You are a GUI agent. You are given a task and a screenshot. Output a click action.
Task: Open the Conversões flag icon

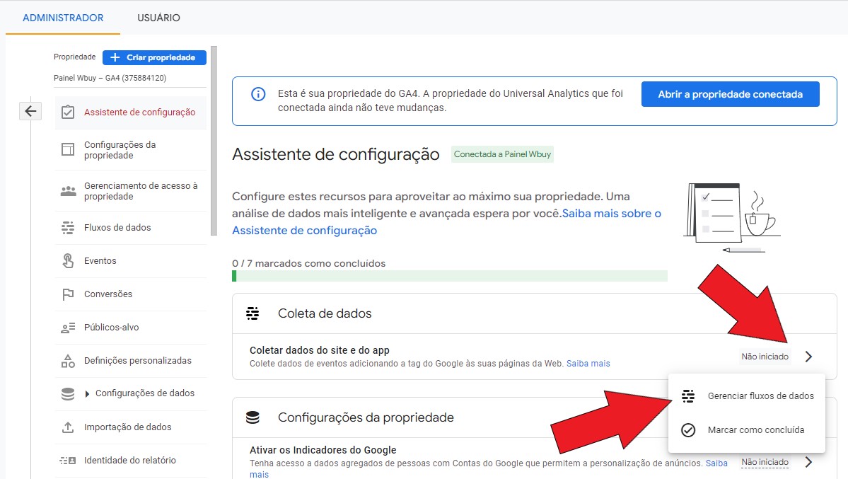click(68, 294)
